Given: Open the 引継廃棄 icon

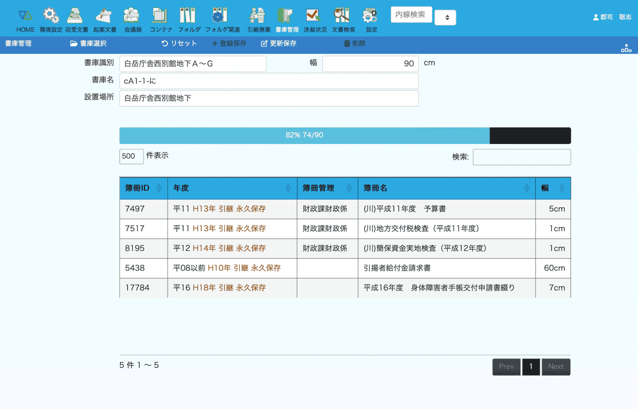Looking at the screenshot, I should 258,16.
